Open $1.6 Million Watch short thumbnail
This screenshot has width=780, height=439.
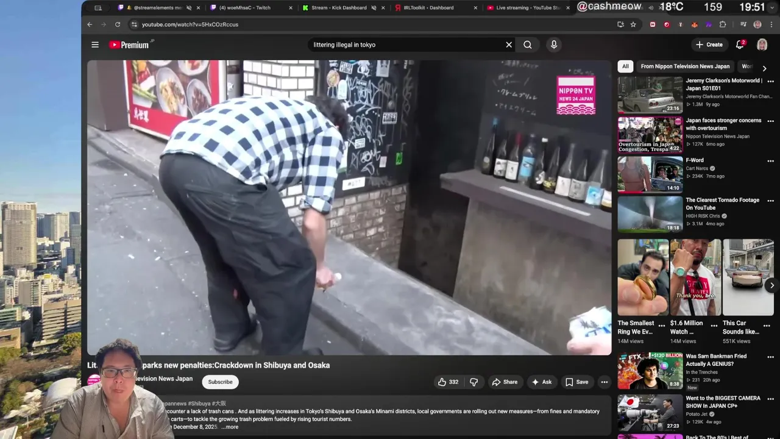(x=695, y=277)
